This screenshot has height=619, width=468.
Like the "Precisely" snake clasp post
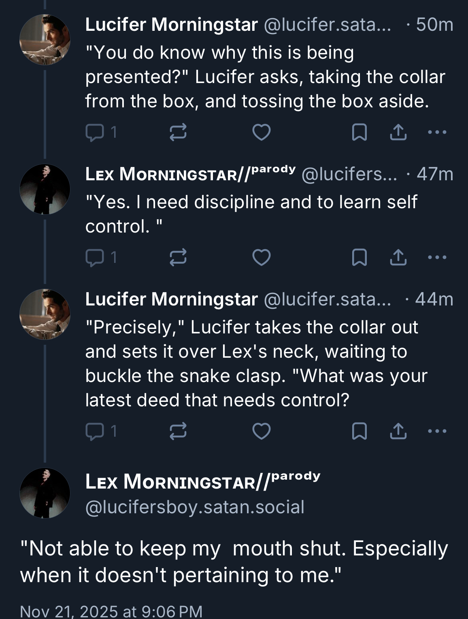pyautogui.click(x=261, y=431)
